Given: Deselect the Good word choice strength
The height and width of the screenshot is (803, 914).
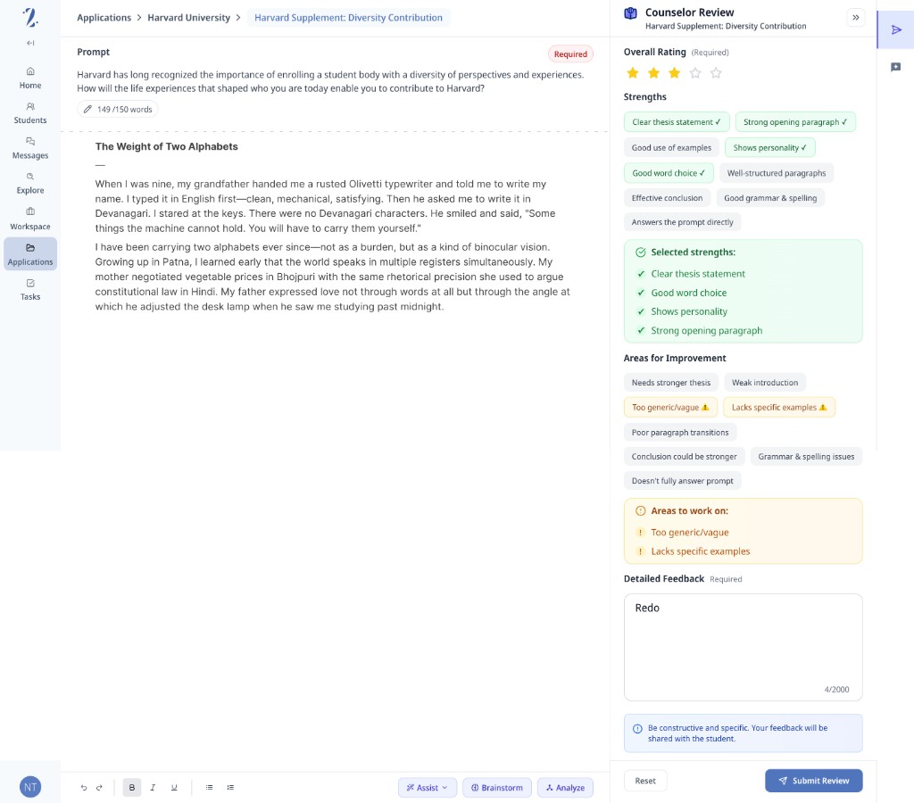Looking at the screenshot, I should (x=669, y=173).
